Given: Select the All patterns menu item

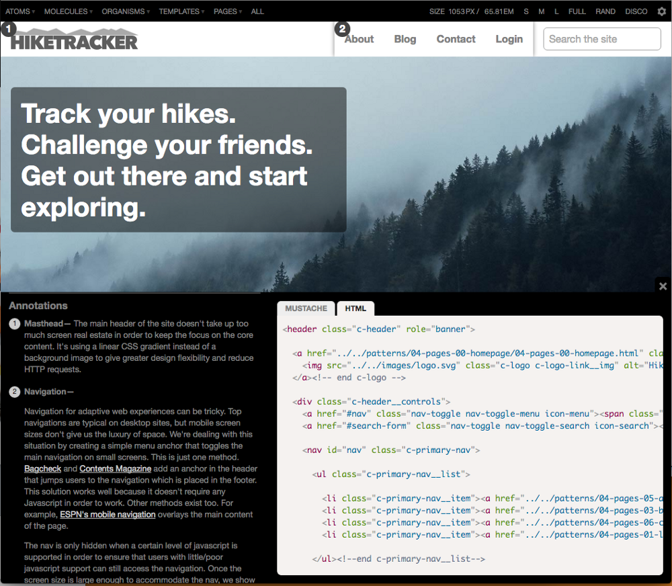Looking at the screenshot, I should click(x=257, y=11).
